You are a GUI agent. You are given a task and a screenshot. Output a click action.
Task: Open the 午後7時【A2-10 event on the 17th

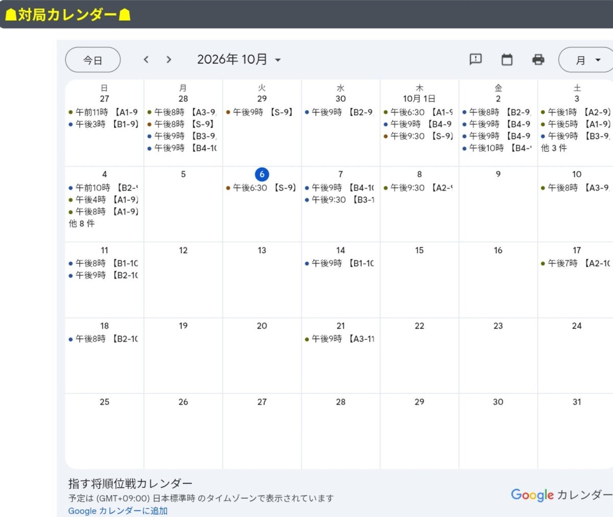pos(576,264)
